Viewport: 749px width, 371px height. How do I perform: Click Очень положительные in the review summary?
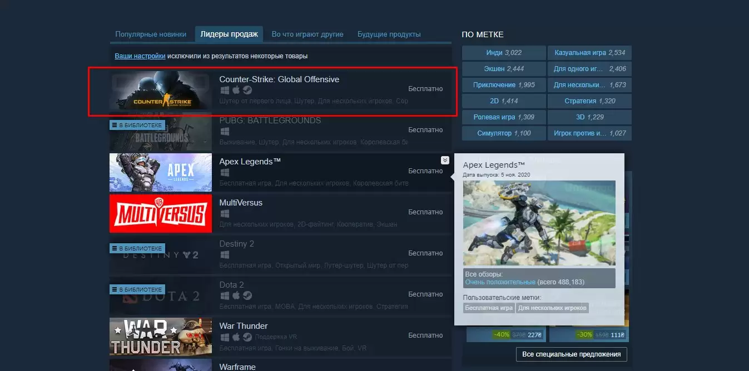(500, 282)
